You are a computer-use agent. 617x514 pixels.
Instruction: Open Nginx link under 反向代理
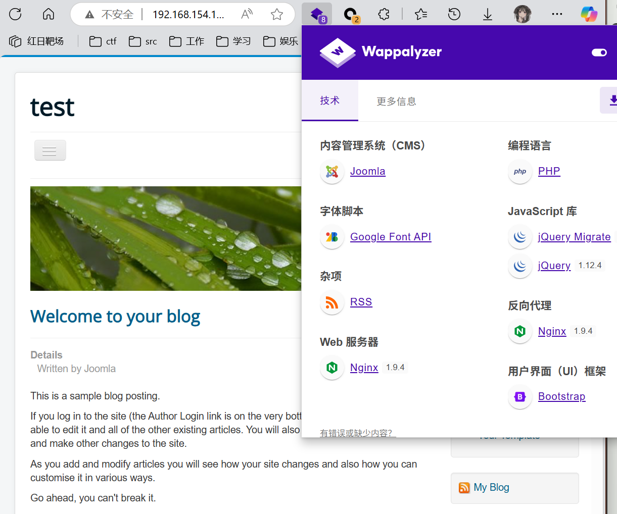coord(552,331)
